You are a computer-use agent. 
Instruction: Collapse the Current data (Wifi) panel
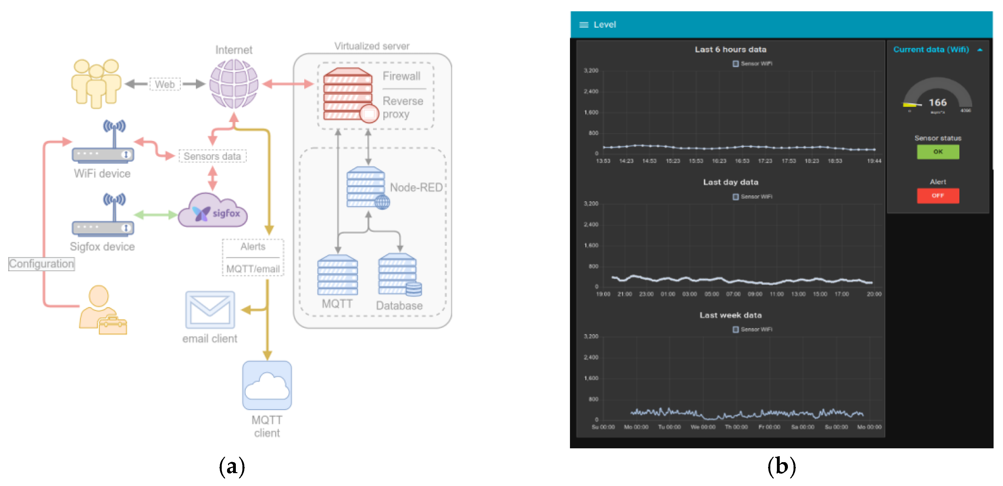pos(980,50)
